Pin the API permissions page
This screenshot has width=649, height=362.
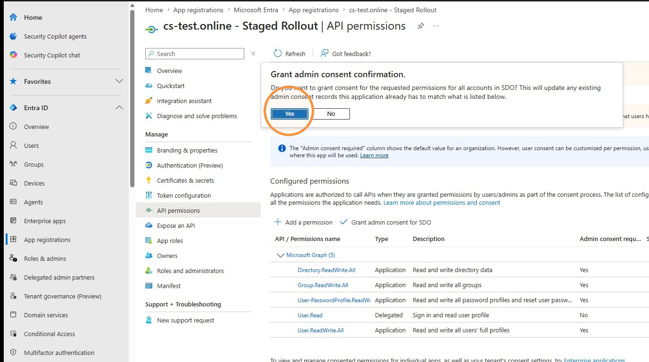click(x=420, y=26)
